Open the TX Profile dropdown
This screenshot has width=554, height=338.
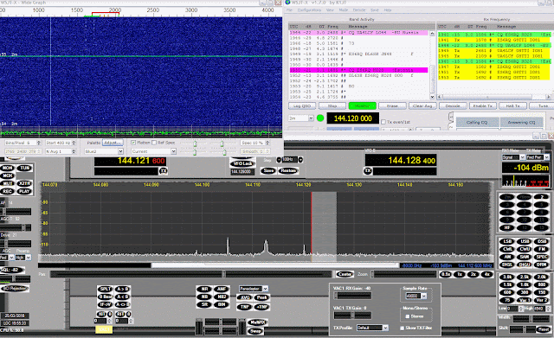tap(385, 328)
